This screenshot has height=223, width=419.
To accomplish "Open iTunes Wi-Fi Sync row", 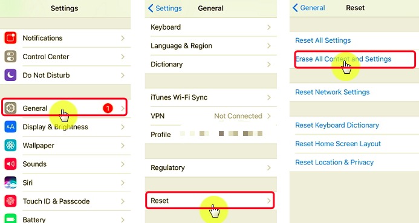I will point(211,97).
